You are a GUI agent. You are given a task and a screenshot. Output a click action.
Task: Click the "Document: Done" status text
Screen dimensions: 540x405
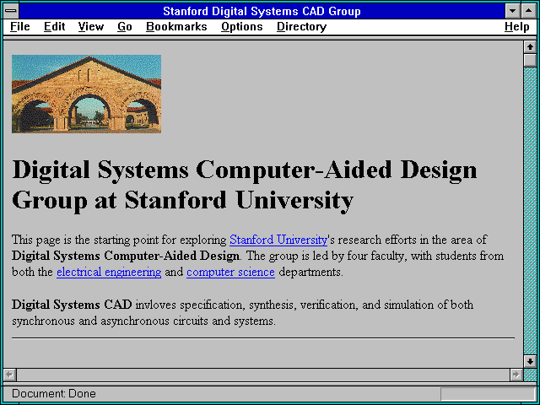tap(54, 394)
